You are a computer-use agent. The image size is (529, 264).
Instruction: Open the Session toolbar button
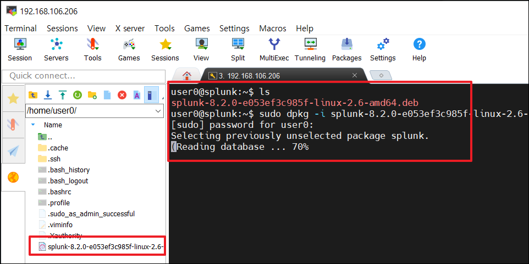tap(20, 49)
